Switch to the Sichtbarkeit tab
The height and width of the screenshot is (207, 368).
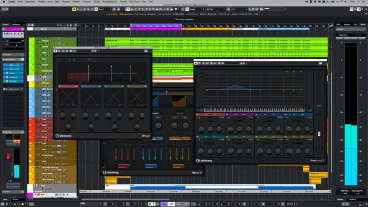pyautogui.click(x=16, y=25)
